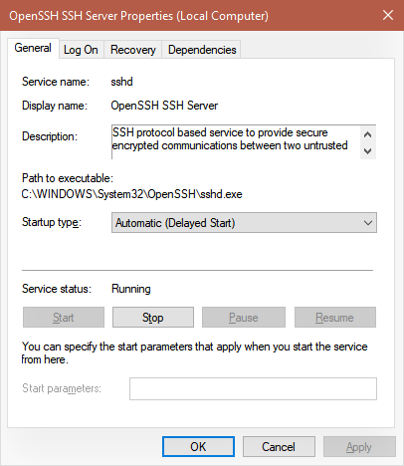
Task: Open the Log On tab
Action: (x=81, y=50)
